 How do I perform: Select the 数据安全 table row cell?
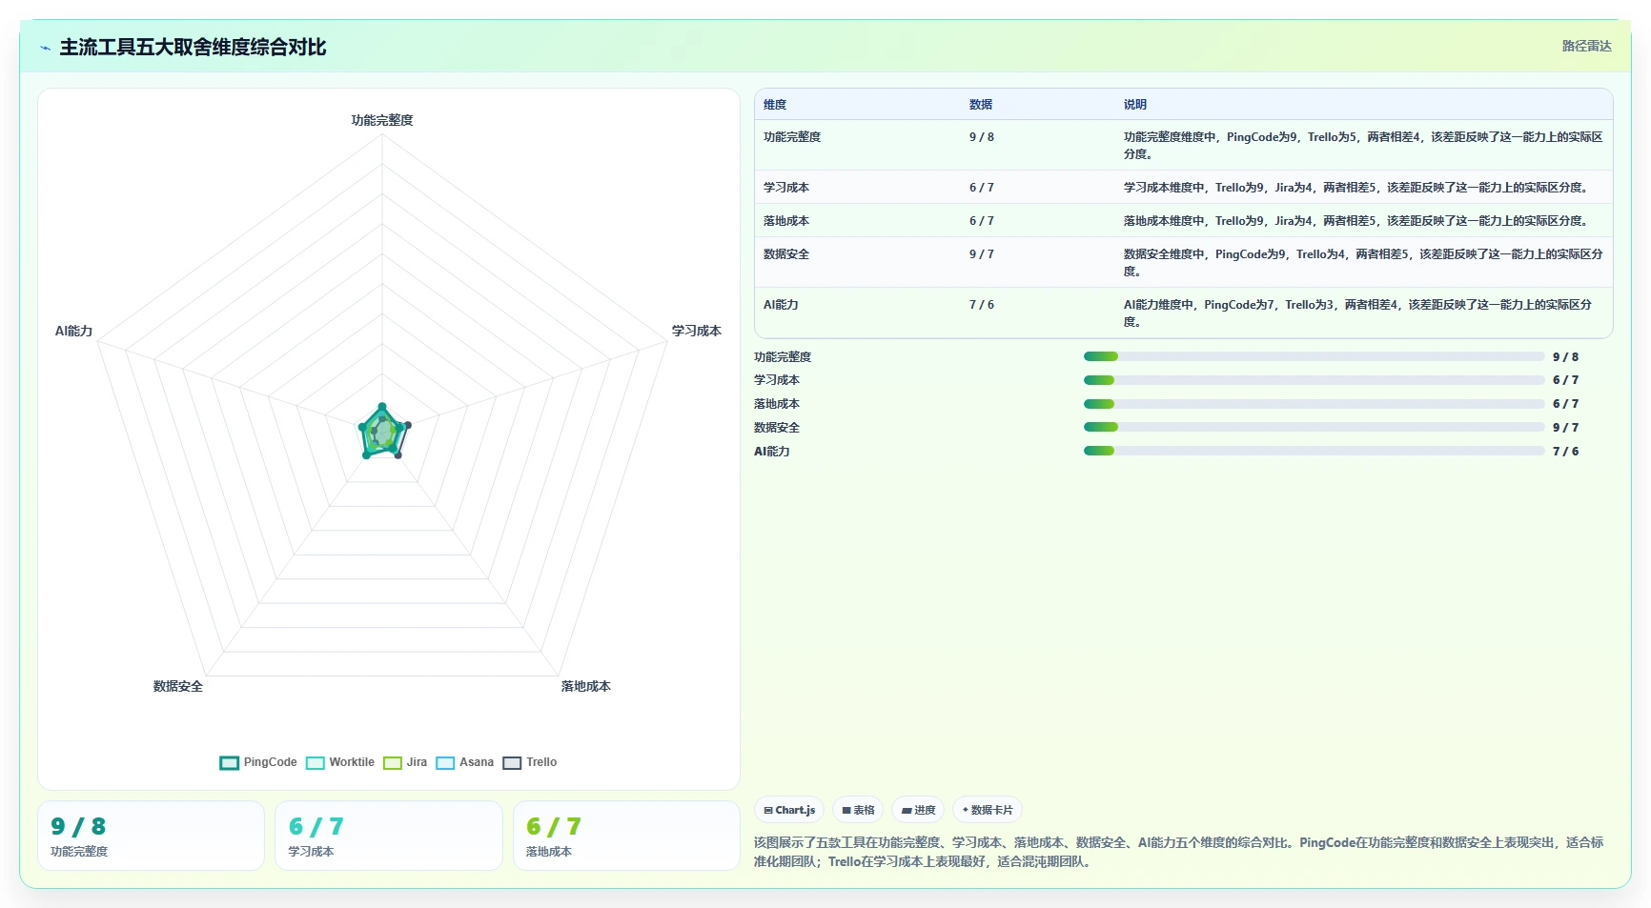pos(786,254)
